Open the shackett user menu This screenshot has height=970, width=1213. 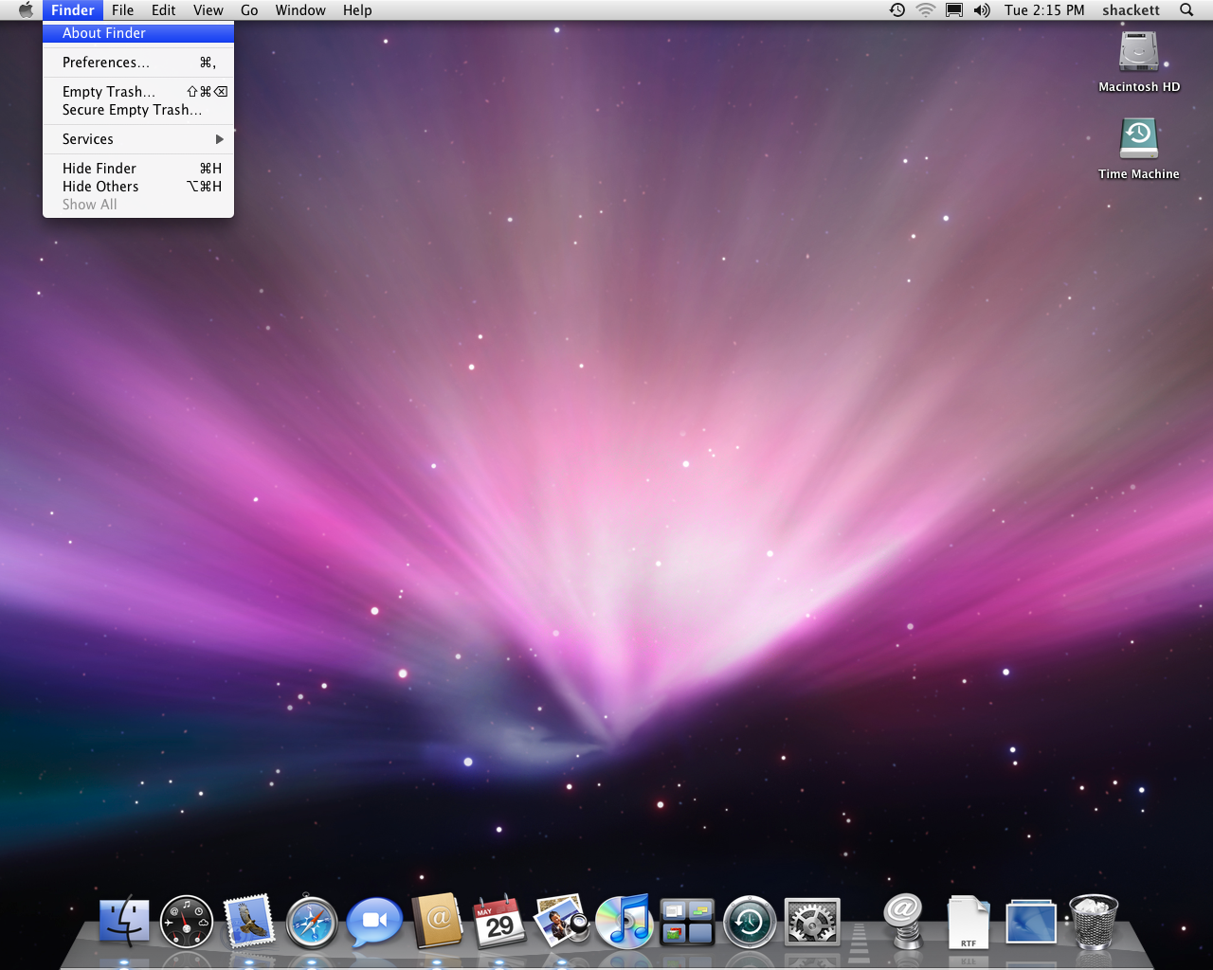pyautogui.click(x=1131, y=10)
